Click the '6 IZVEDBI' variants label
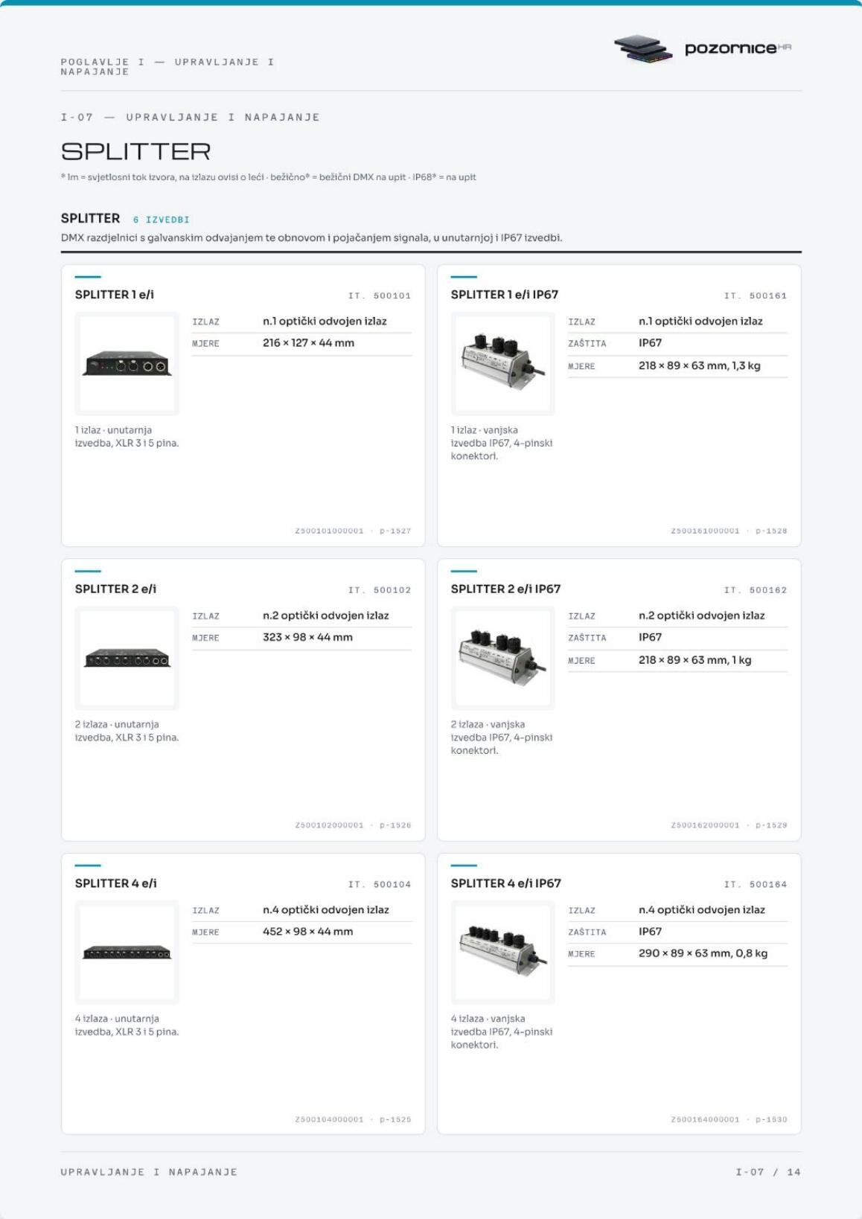The image size is (862, 1219). pos(162,220)
